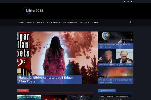
Task: Open the MISTERI menu item
Action: click(x=84, y=22)
